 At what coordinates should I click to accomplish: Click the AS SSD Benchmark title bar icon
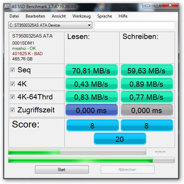pyautogui.click(x=7, y=6)
